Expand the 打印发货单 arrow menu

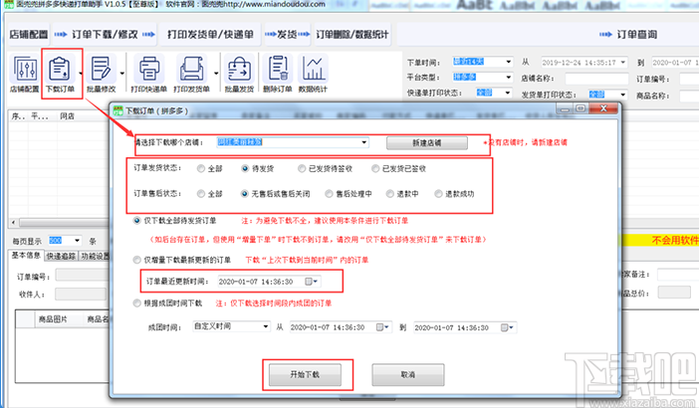tap(216, 74)
